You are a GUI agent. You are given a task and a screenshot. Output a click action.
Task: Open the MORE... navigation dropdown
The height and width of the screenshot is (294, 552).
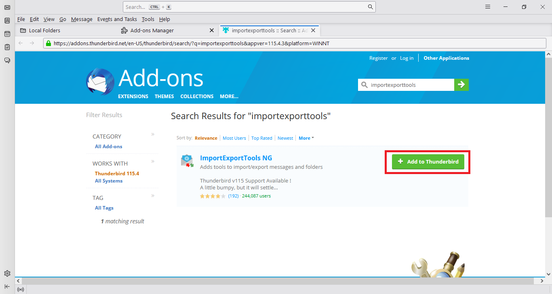pos(229,97)
